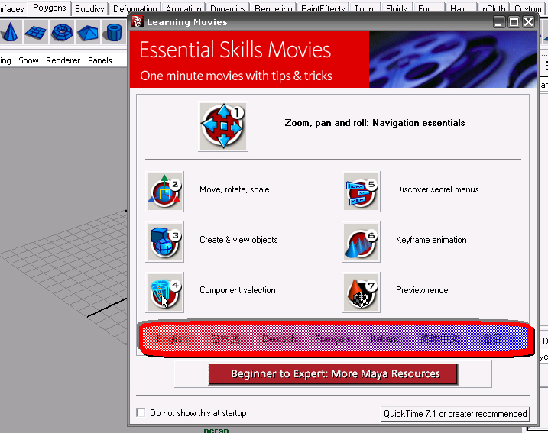Select Simplified Chinese language option
The height and width of the screenshot is (433, 548).
click(x=439, y=339)
